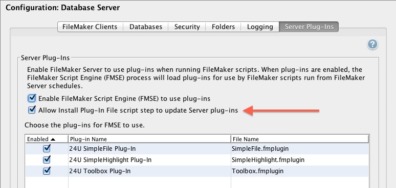Toggle the 24U SimpleHighlight Plug-In checkbox
Viewport: 396px width, 188px height.
pyautogui.click(x=47, y=159)
